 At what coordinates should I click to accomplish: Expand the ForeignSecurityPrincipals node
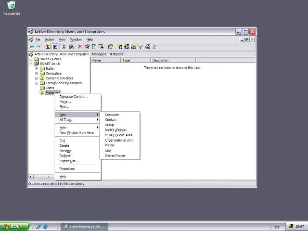pyautogui.click(x=37, y=83)
